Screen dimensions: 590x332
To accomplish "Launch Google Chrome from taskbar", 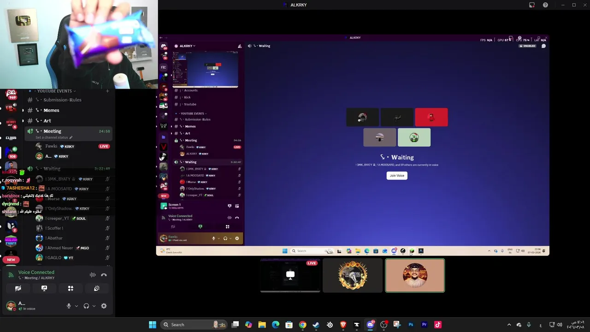I will (302, 325).
